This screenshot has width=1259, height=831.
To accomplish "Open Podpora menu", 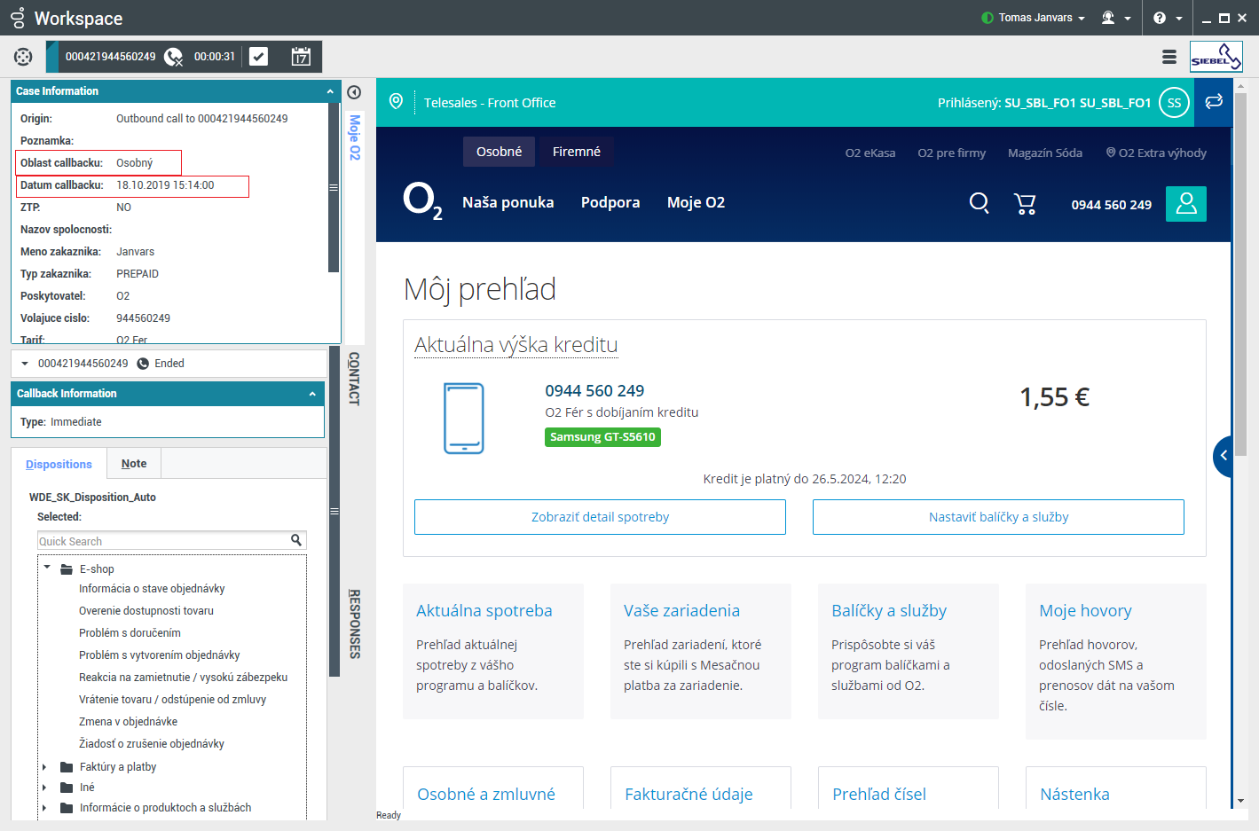I will [x=610, y=202].
